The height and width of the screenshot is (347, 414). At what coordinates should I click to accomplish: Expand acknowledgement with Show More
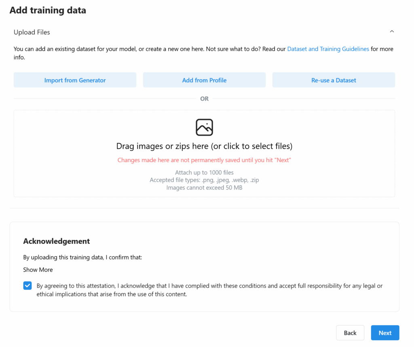click(x=38, y=270)
